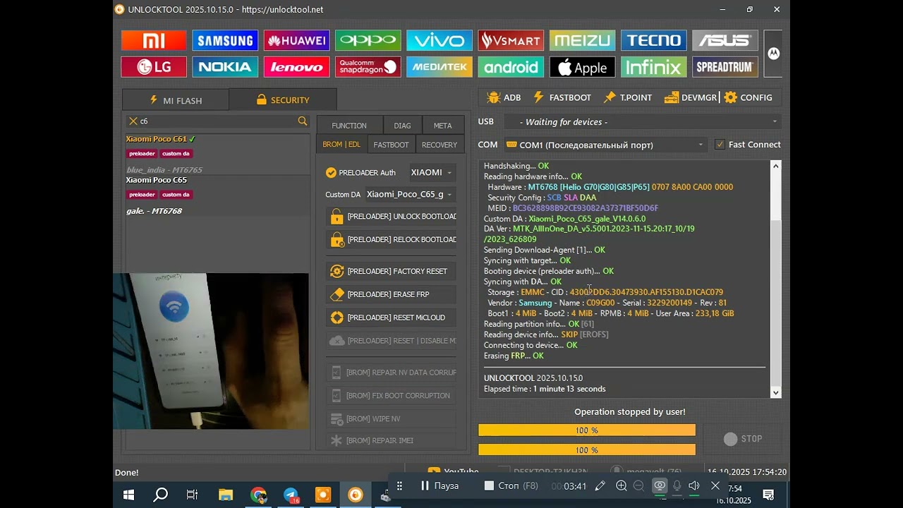Viewport: 903px width, 508px height.
Task: Open the DIAG tab
Action: pyautogui.click(x=402, y=125)
